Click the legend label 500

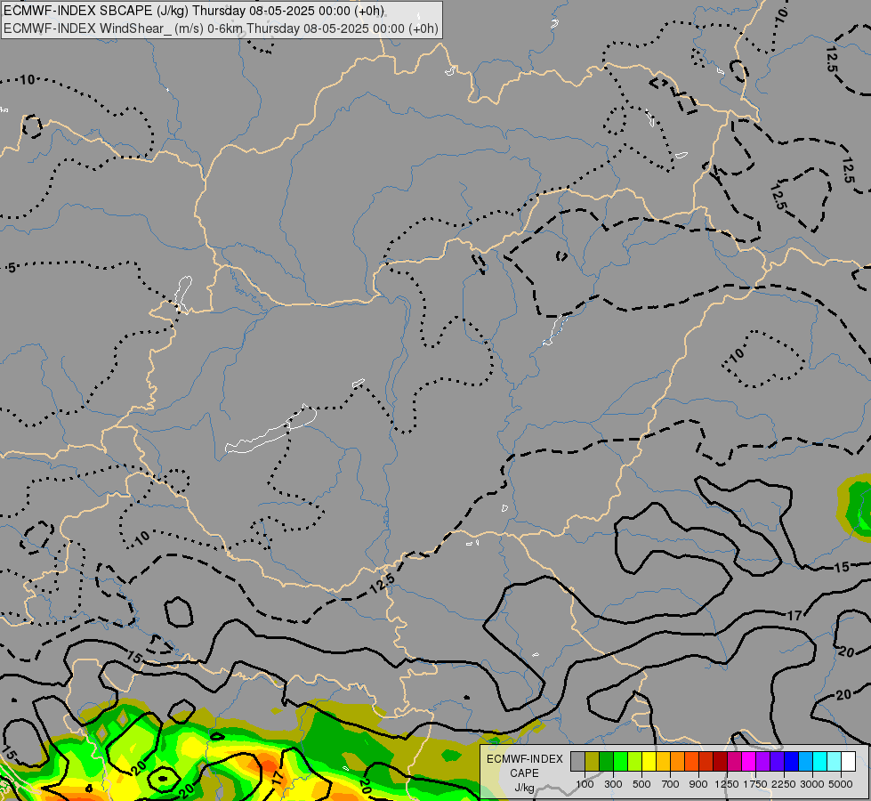pyautogui.click(x=641, y=784)
